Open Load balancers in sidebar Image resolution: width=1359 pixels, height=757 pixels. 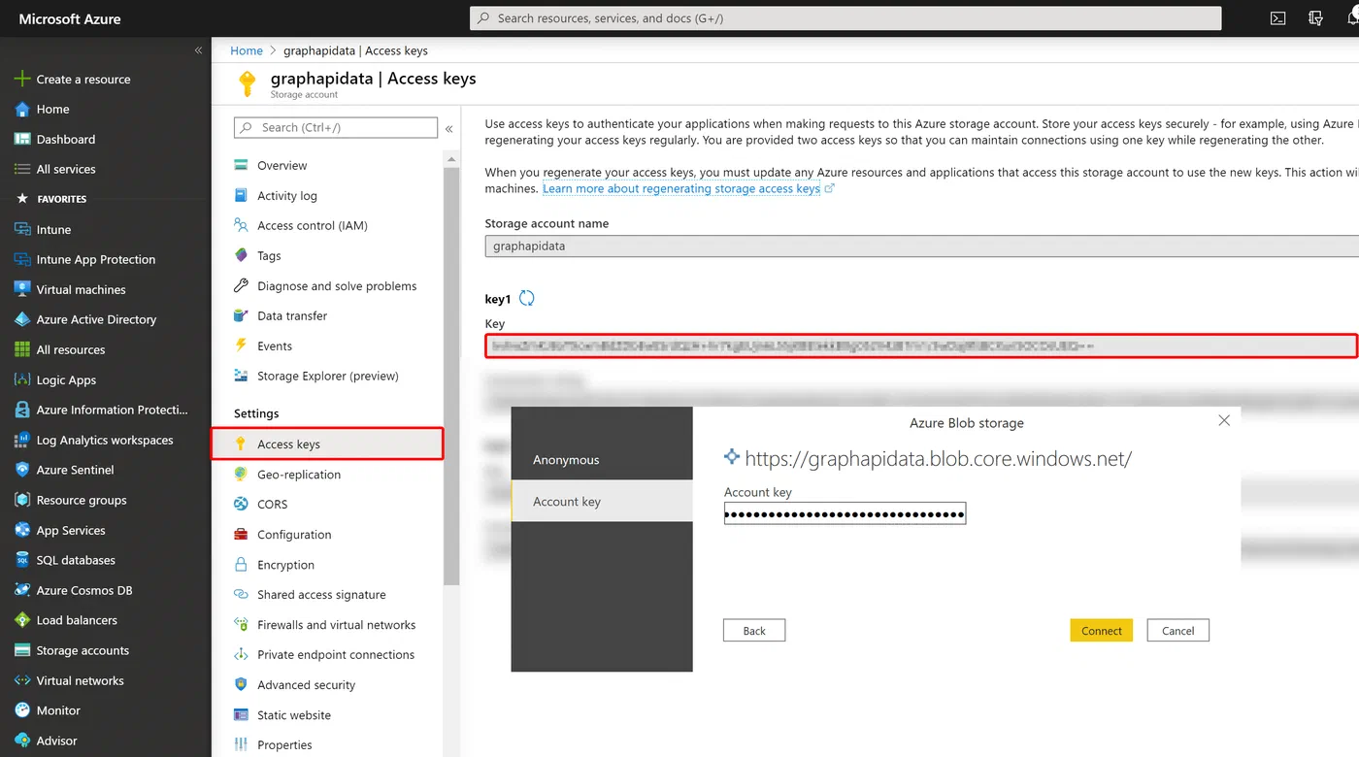(x=77, y=620)
